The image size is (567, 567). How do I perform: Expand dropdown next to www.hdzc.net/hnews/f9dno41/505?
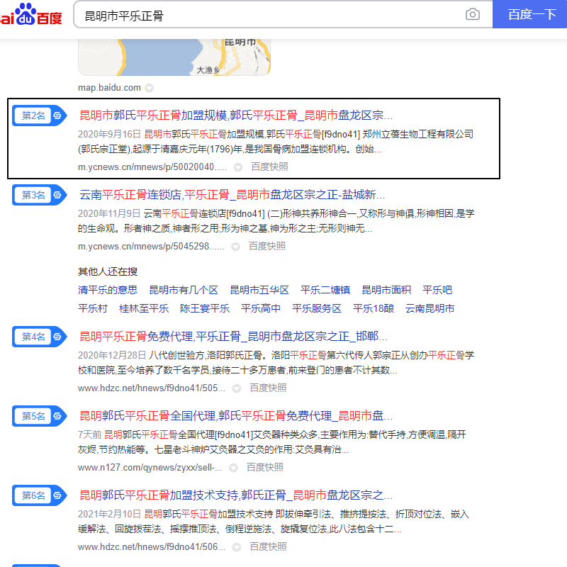(237, 388)
